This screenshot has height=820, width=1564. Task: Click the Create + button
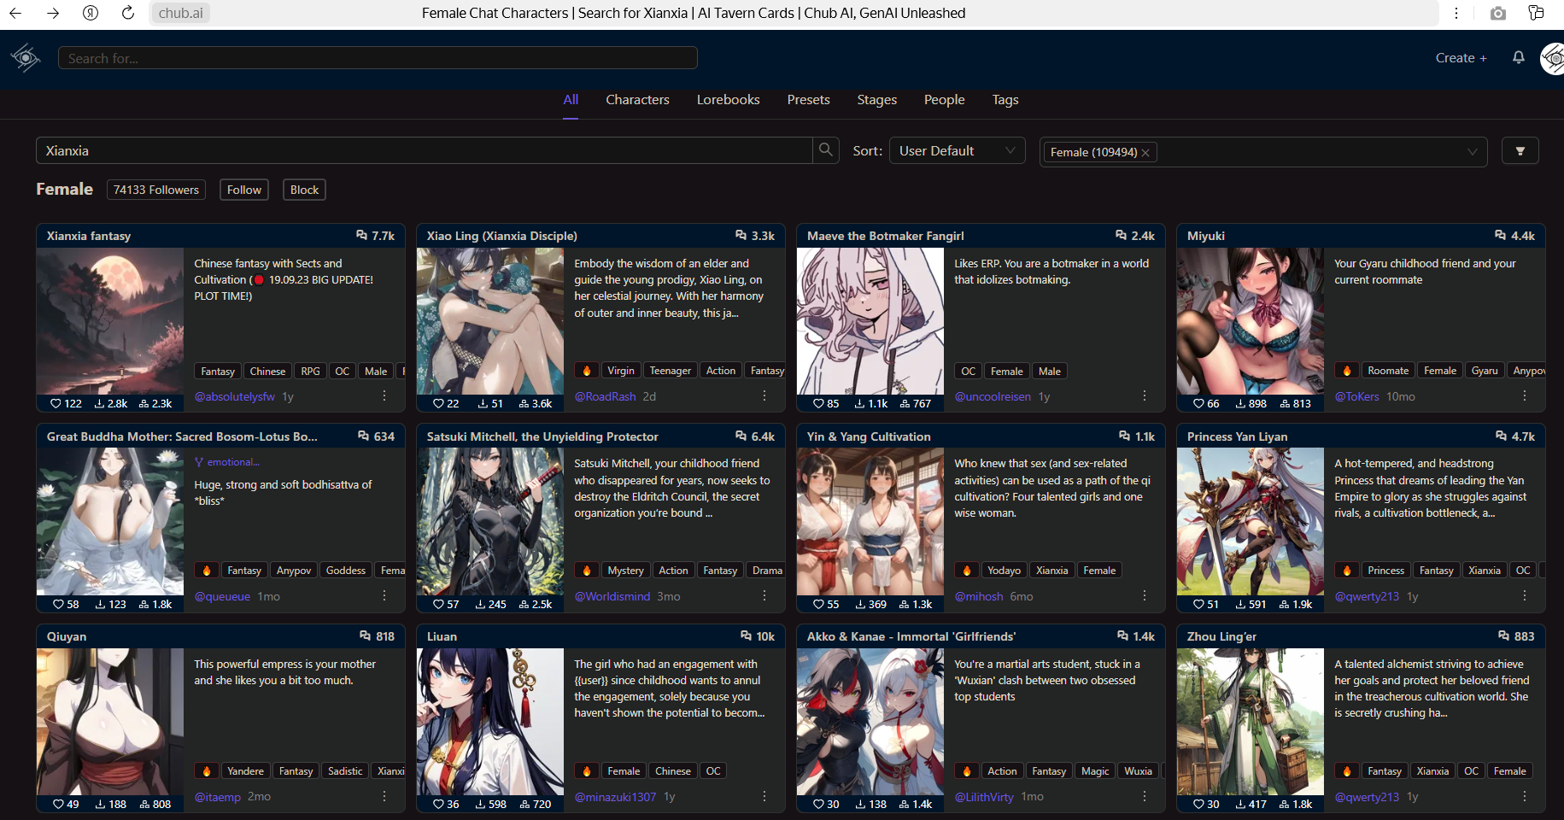[1461, 58]
